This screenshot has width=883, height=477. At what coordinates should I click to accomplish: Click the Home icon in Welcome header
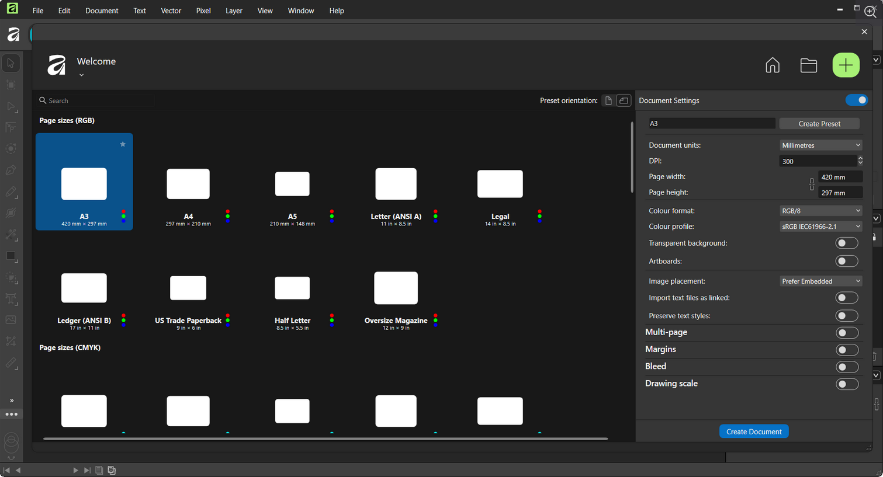(772, 65)
